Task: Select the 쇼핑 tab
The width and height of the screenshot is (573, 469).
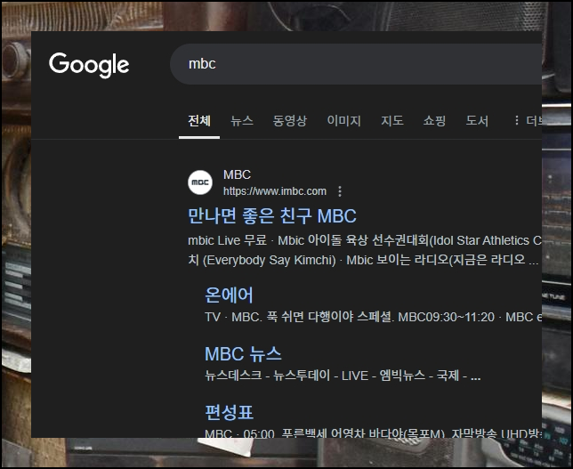Action: pyautogui.click(x=434, y=121)
